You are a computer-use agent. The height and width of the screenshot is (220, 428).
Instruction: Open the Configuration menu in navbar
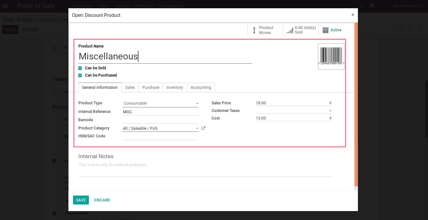tap(171, 6)
